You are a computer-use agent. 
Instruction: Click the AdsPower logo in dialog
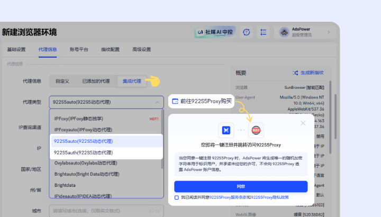tap(226, 130)
